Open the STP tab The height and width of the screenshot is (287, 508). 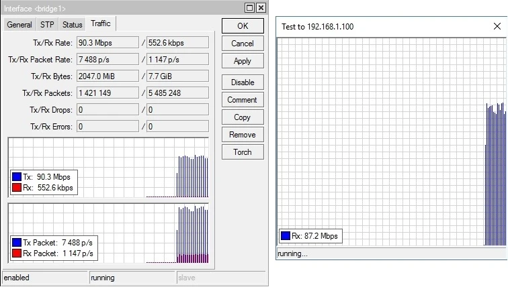coord(47,25)
